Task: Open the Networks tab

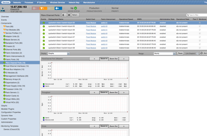Action: (17, 3)
